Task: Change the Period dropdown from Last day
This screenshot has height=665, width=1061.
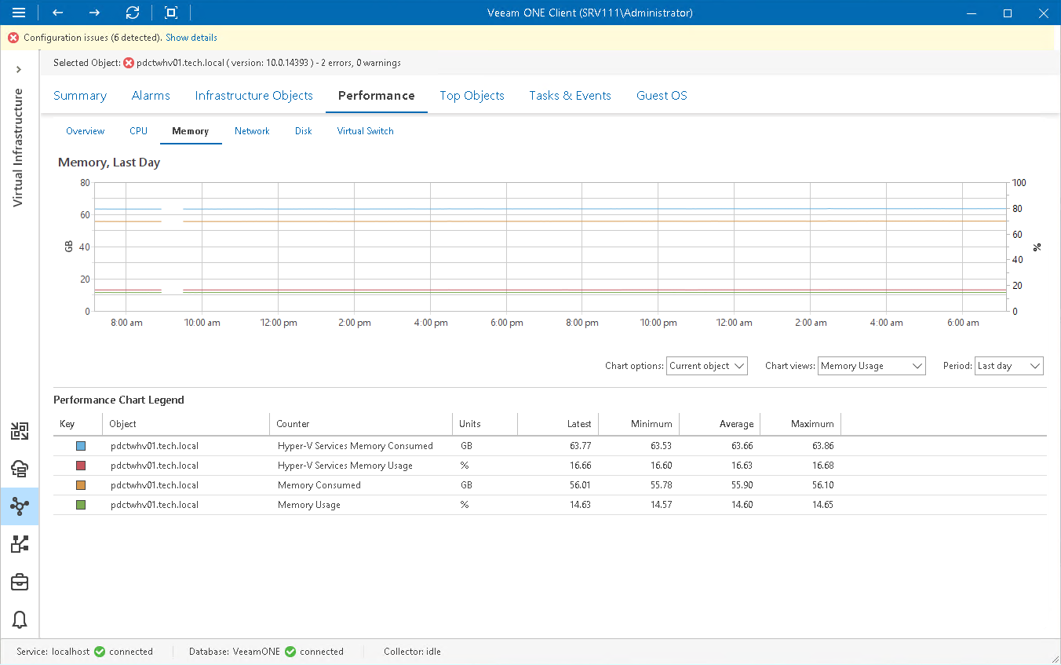Action: click(x=1008, y=365)
